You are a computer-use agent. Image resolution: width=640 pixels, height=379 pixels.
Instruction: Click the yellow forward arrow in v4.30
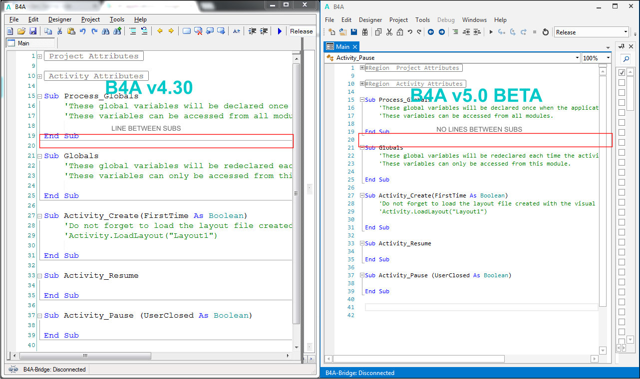pyautogui.click(x=171, y=31)
